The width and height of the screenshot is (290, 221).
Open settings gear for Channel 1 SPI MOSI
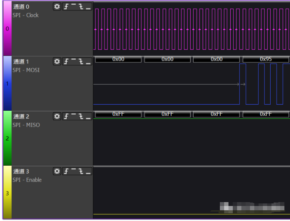[57, 61]
